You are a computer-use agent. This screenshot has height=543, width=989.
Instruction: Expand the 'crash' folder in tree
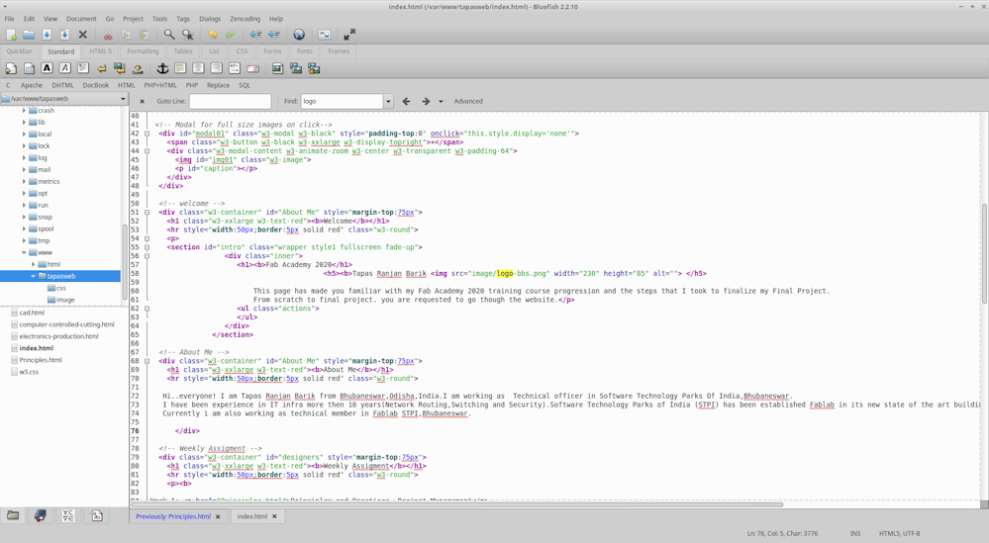[x=24, y=110]
